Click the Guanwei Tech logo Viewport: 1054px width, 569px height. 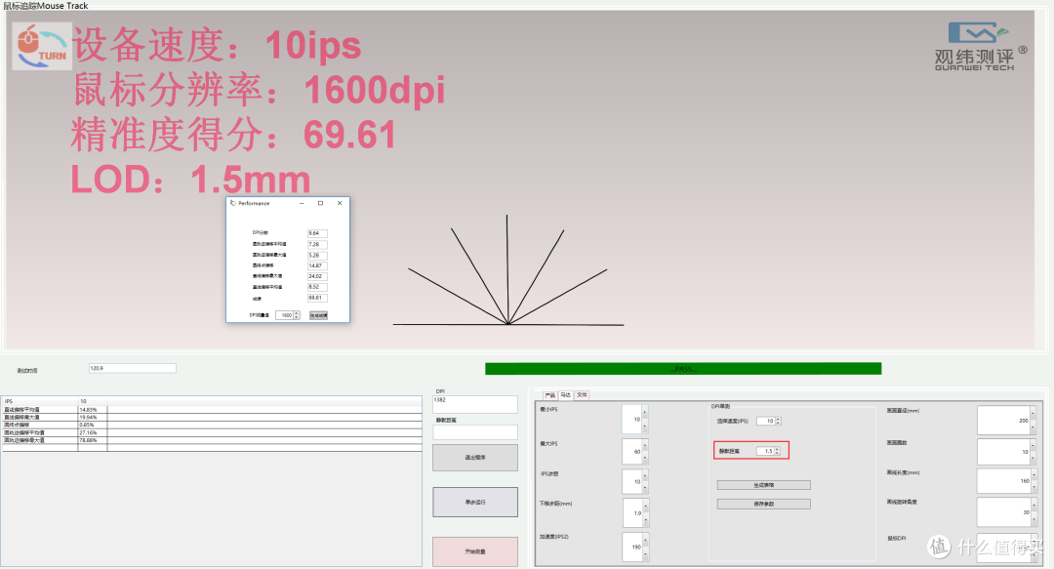[x=980, y=47]
